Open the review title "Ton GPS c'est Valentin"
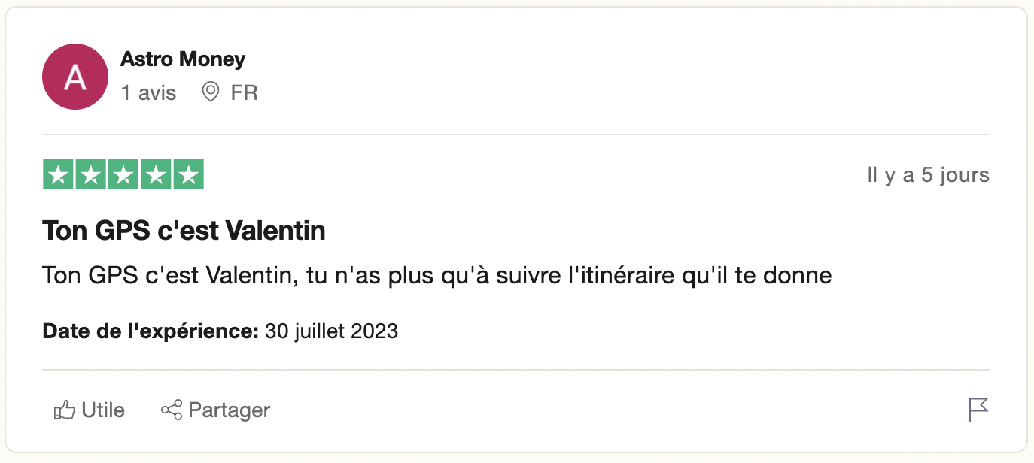This screenshot has height=463, width=1034. coord(184,230)
